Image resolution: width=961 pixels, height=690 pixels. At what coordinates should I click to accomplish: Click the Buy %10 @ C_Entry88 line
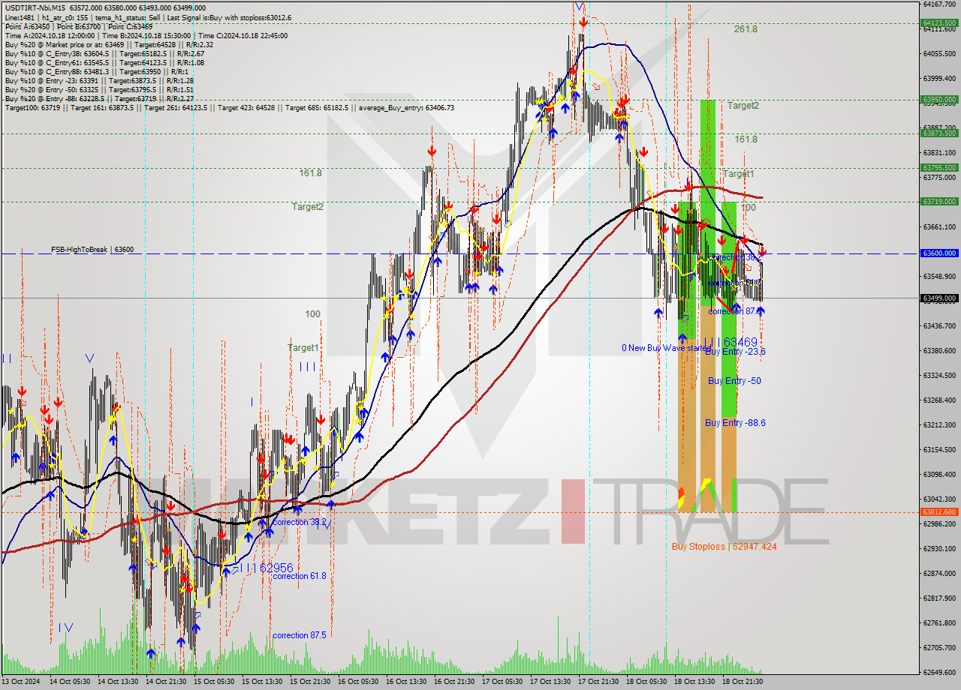coord(98,71)
